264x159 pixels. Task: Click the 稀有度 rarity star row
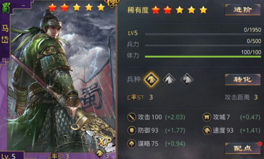(x=180, y=10)
